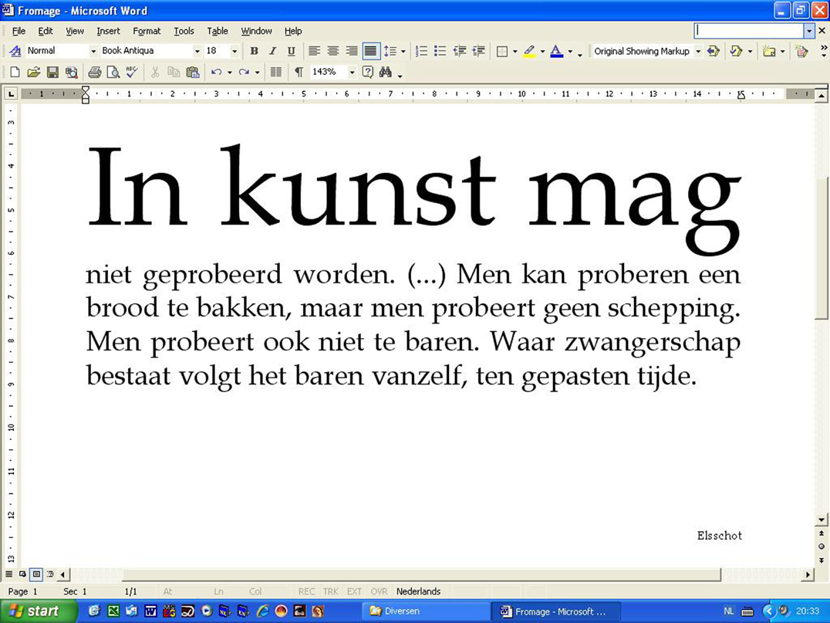The width and height of the screenshot is (830, 623).
Task: Click the Save floppy disk icon
Action: (x=52, y=73)
